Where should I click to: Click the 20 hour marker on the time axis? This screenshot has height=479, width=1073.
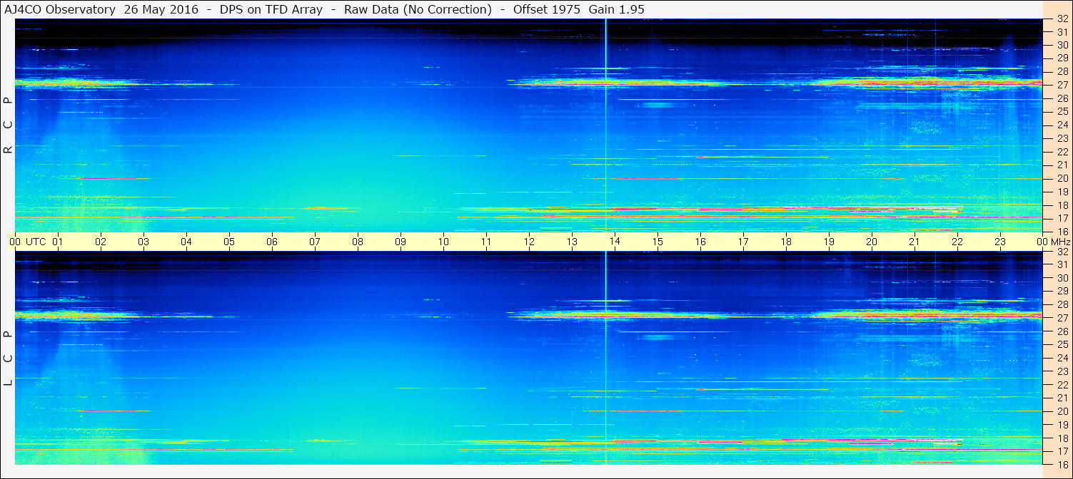(x=872, y=242)
